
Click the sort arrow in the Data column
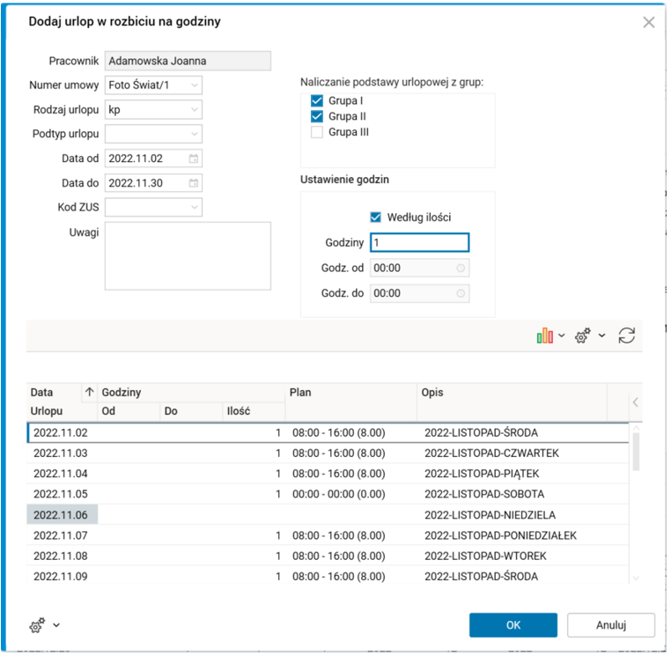(88, 392)
